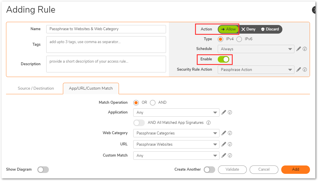Screen dimensions: 318x181
Task: Click the info icon next to Schedule
Action: [x=305, y=49]
